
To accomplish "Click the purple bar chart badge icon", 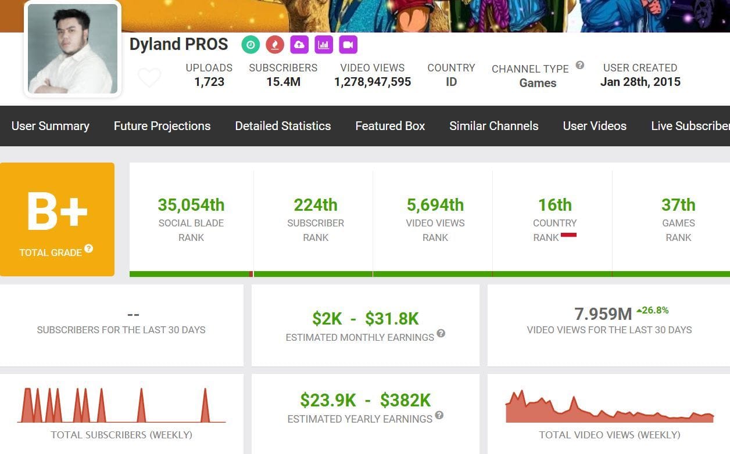I will point(324,45).
